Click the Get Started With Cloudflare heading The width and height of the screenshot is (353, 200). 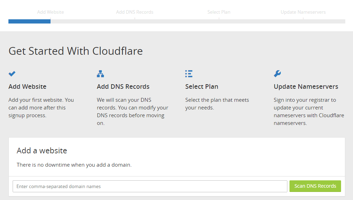pos(76,51)
